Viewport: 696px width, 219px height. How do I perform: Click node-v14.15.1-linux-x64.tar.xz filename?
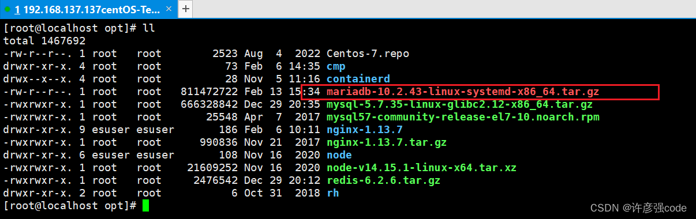point(421,168)
